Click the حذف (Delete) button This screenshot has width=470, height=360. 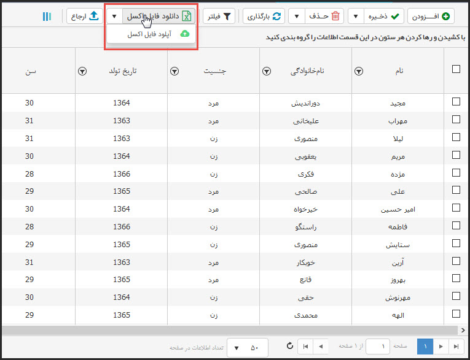coord(324,16)
